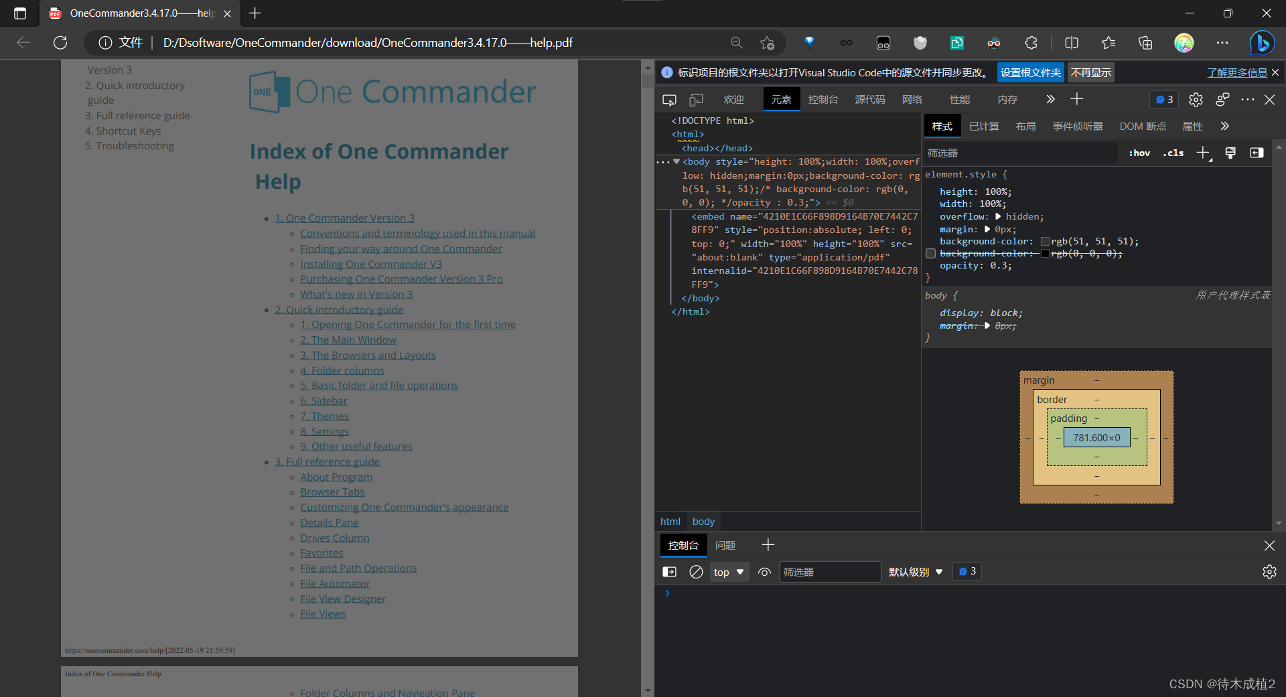This screenshot has width=1286, height=697.
Task: Toggle split screen view in Edge
Action: [1072, 43]
